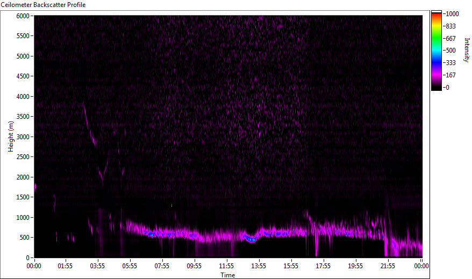Click the 3000 height tick label

23,137
